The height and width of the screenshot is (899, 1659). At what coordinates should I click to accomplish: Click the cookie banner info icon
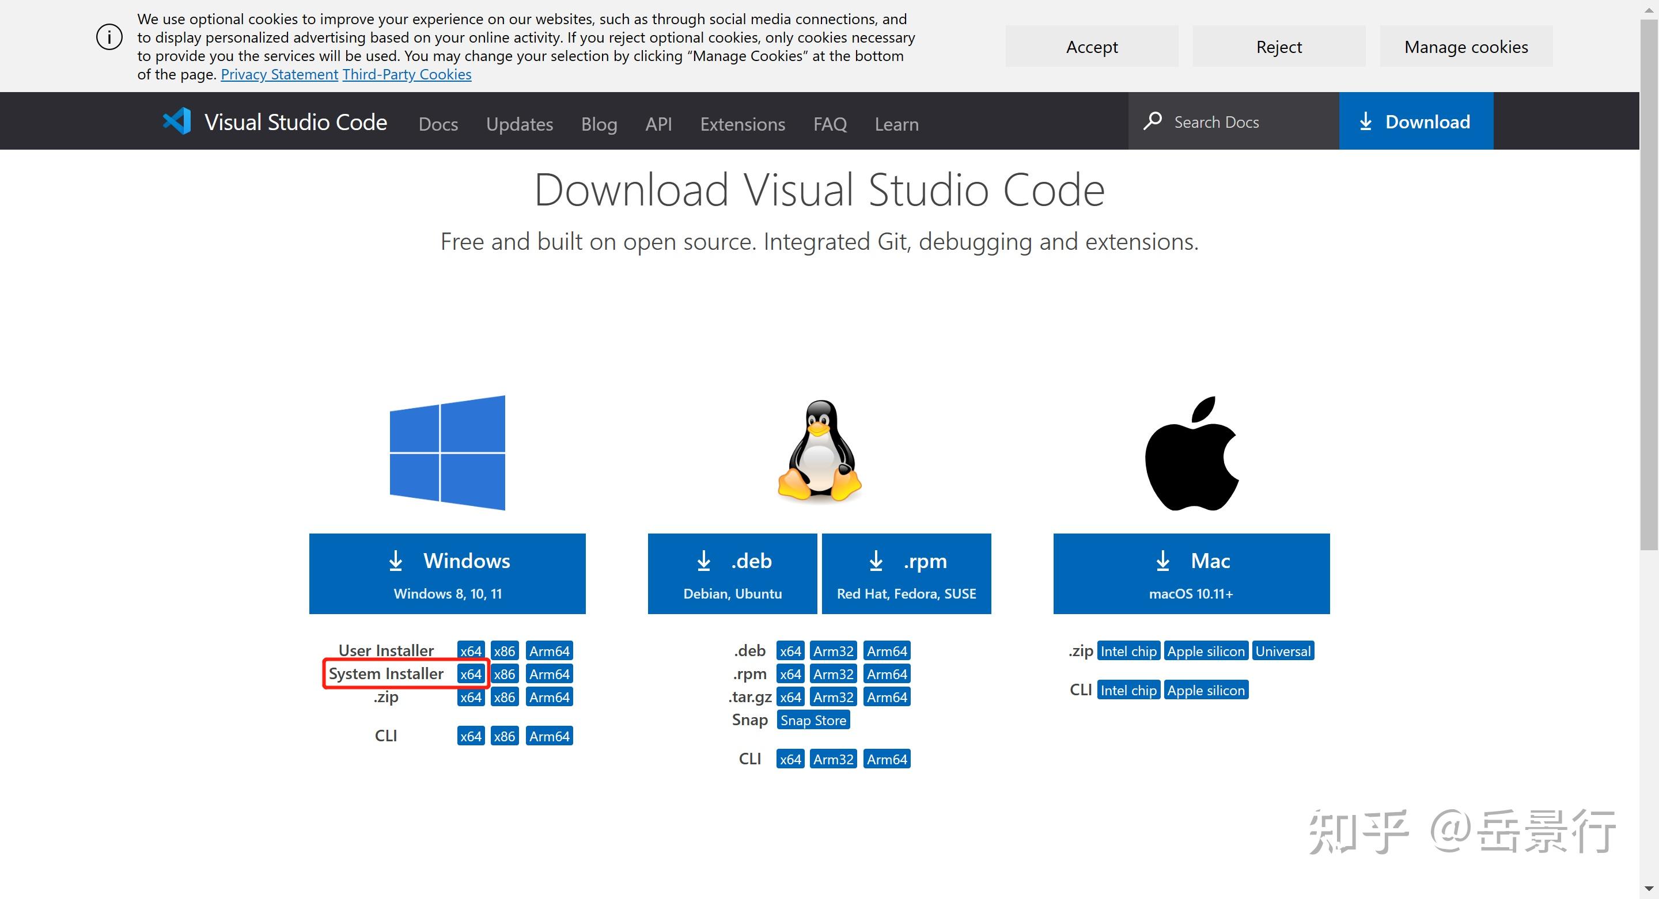click(109, 37)
